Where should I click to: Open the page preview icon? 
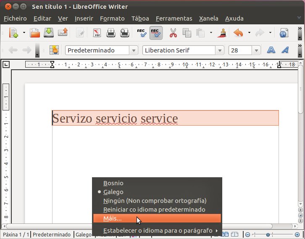[124, 33]
